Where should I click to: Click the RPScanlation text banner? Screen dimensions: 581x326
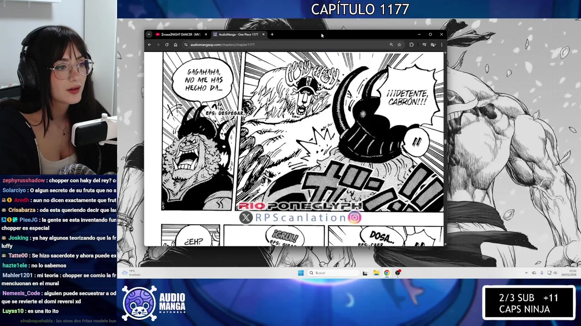300,218
